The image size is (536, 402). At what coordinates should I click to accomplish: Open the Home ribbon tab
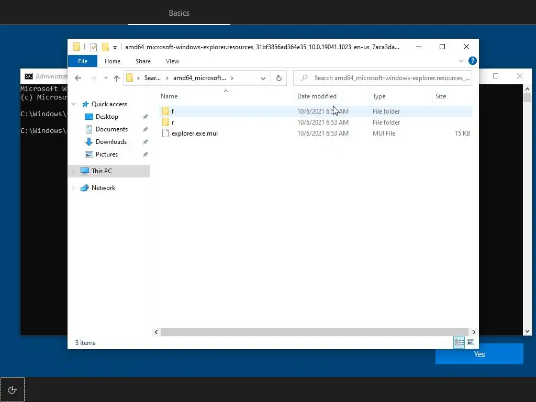point(113,61)
